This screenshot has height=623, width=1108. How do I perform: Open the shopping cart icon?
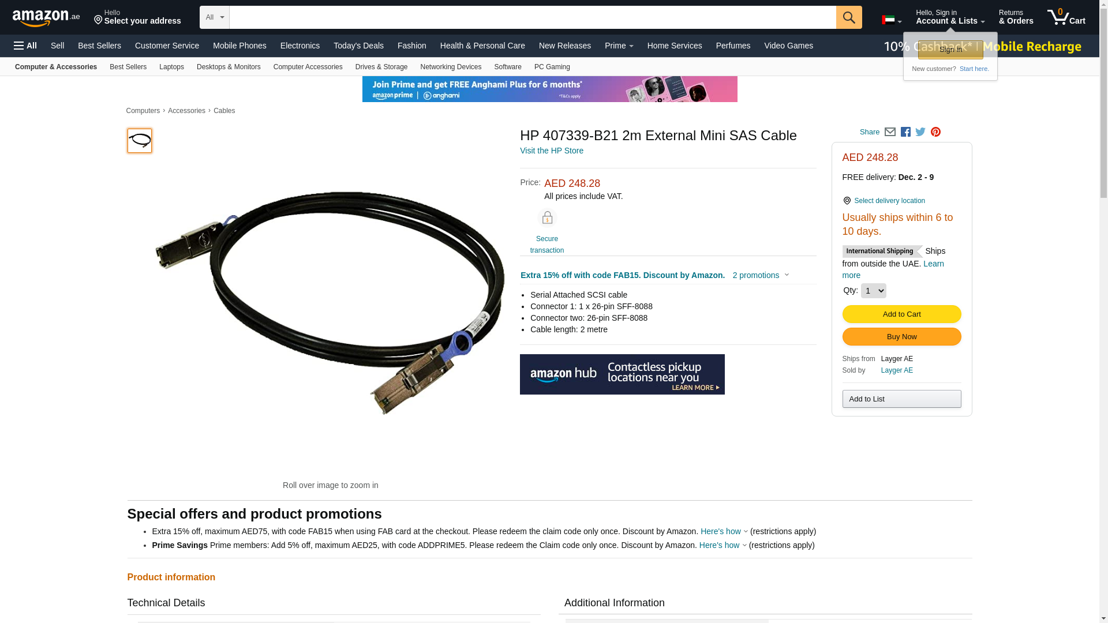tap(1066, 17)
